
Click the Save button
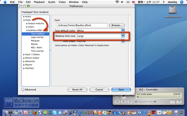(121, 90)
